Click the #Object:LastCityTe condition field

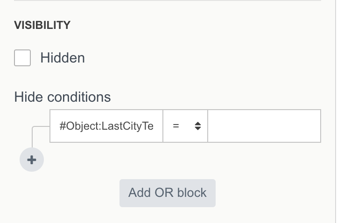pos(106,126)
